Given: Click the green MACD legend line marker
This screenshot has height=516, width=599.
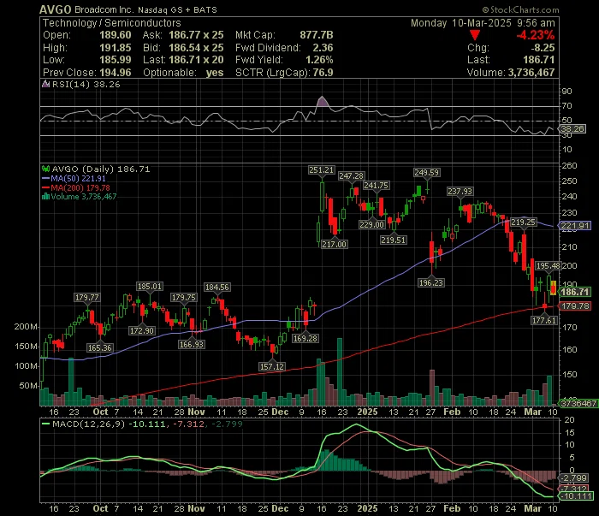Looking at the screenshot, I should (46, 424).
